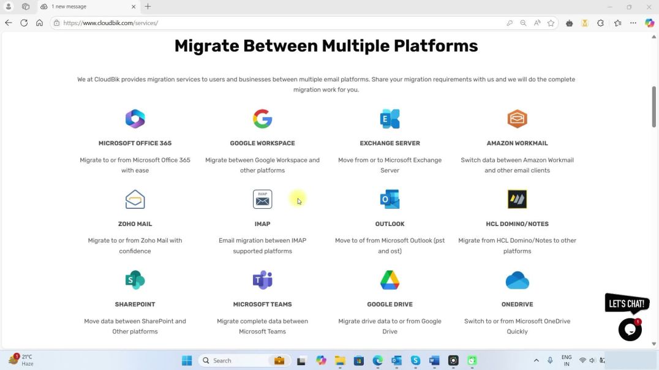Click the AMAZON WORKMAIL heading
Viewport: 659px width, 370px height.
pyautogui.click(x=517, y=143)
